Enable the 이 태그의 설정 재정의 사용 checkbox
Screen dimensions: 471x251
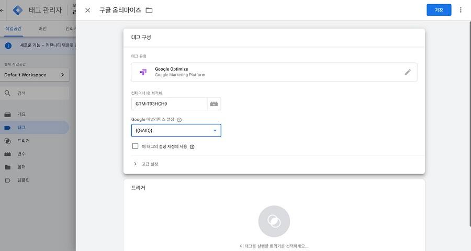135,146
